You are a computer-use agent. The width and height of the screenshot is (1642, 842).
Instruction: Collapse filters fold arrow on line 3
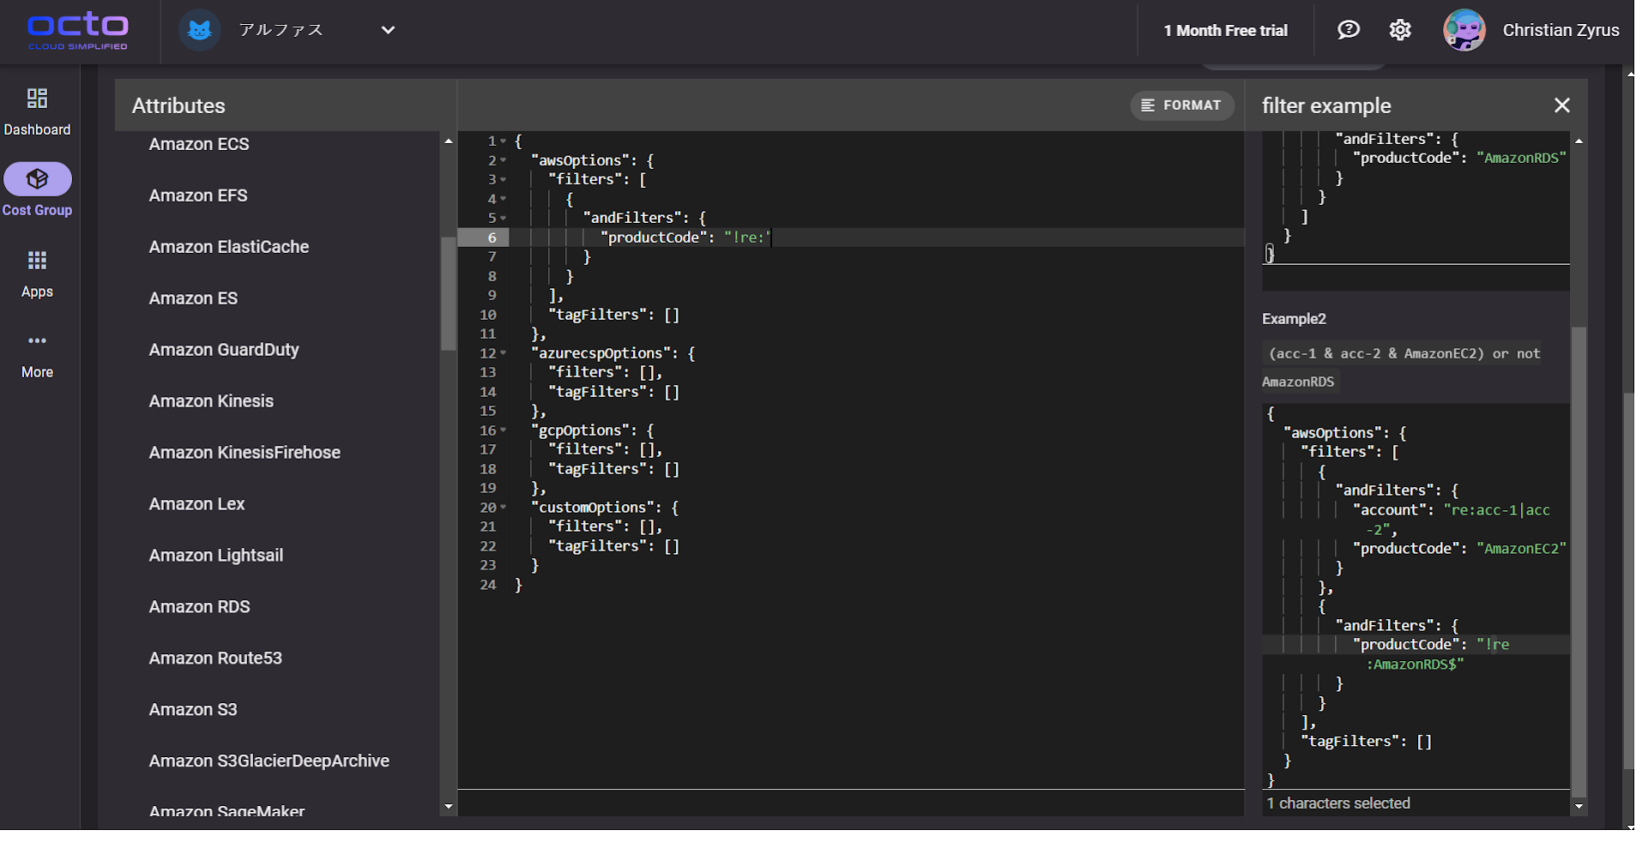tap(504, 179)
